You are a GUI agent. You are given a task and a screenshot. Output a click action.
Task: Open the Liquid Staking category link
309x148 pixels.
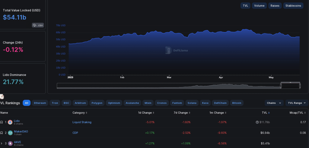coord(82,122)
